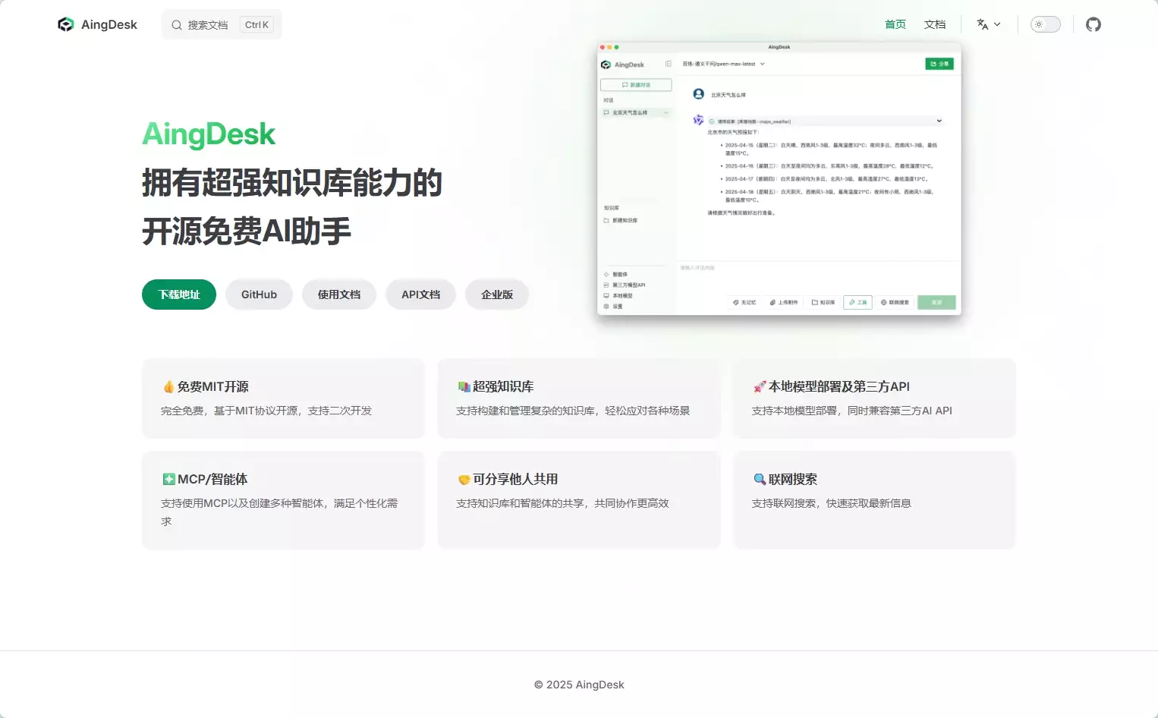Click the AingDesk logo in the navbar
This screenshot has height=718, width=1158.
(x=97, y=24)
